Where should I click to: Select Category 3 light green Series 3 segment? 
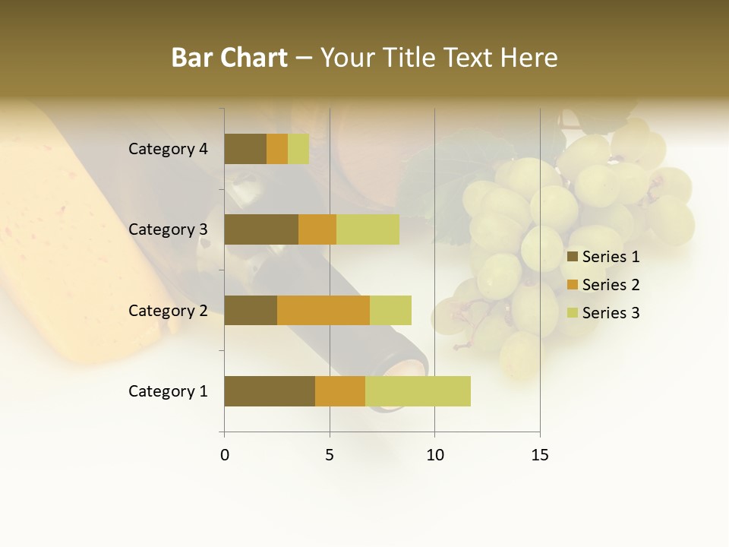tap(368, 229)
